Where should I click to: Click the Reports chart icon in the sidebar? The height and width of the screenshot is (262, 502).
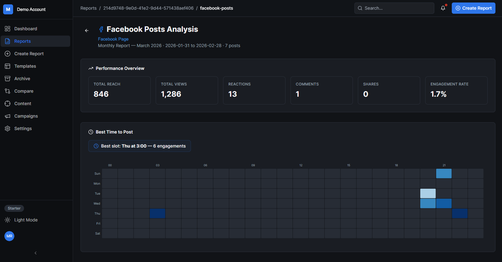[7, 41]
